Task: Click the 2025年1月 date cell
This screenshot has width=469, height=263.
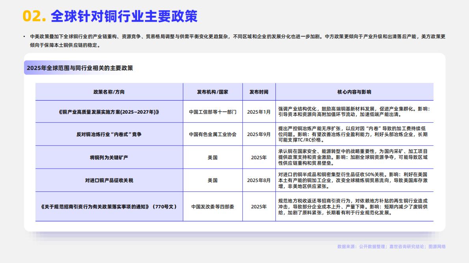Action: tap(259, 112)
